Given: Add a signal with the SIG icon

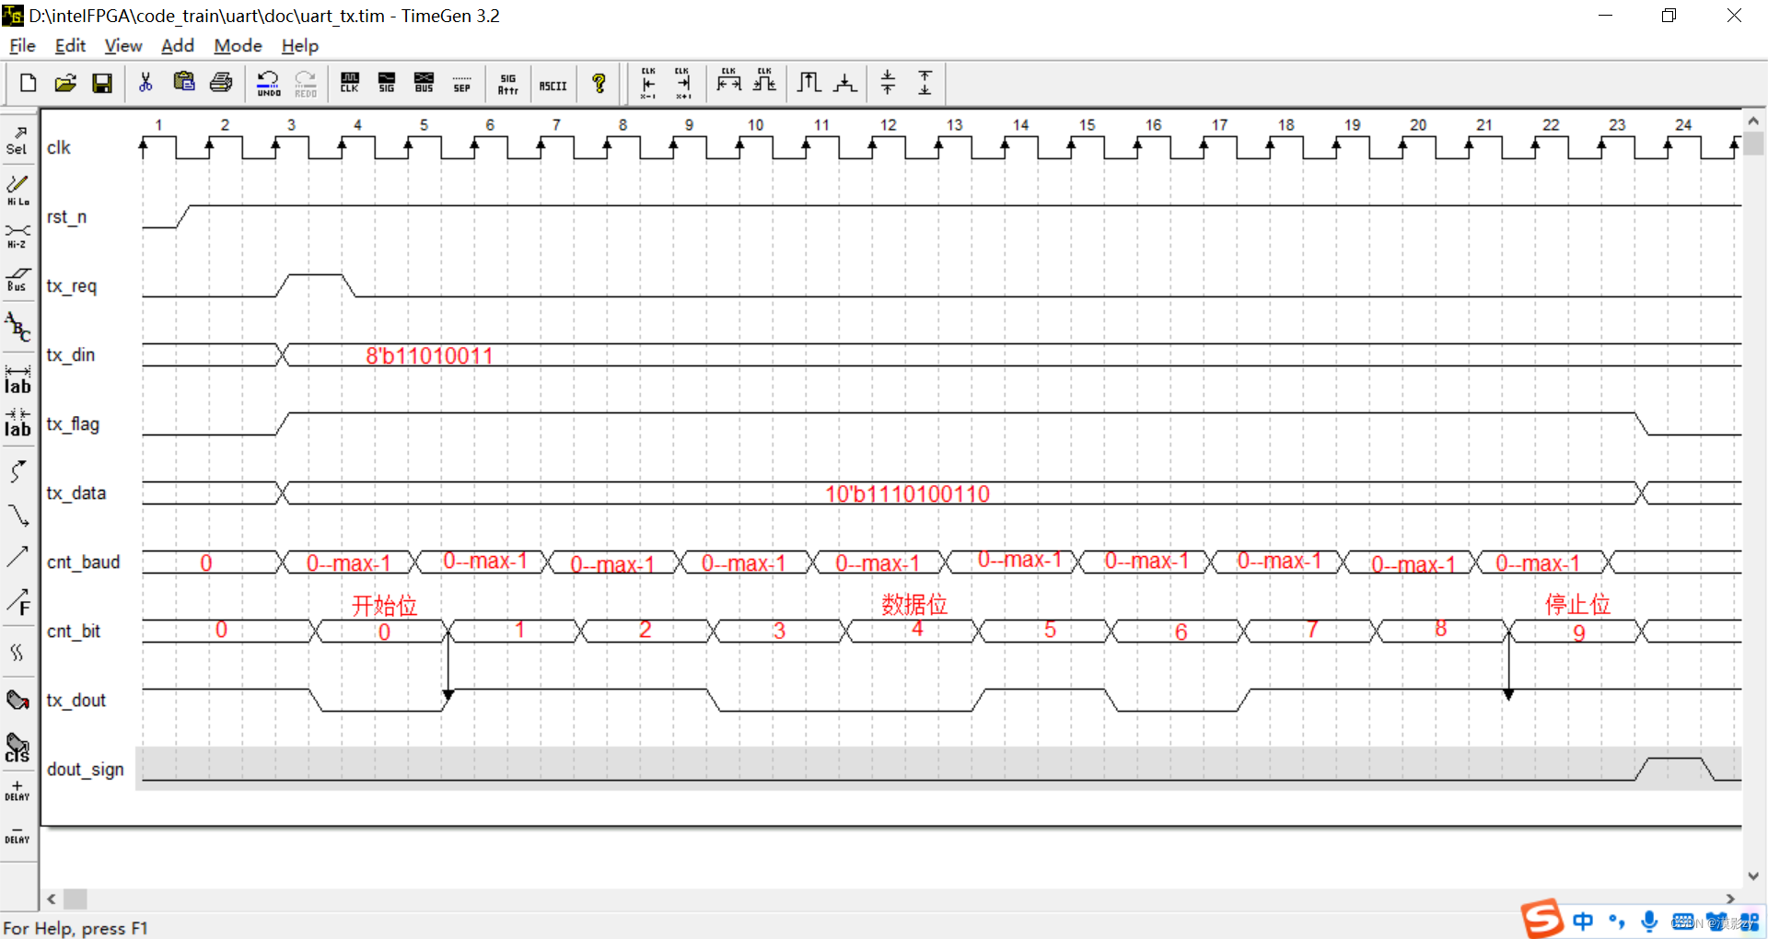Looking at the screenshot, I should [387, 83].
